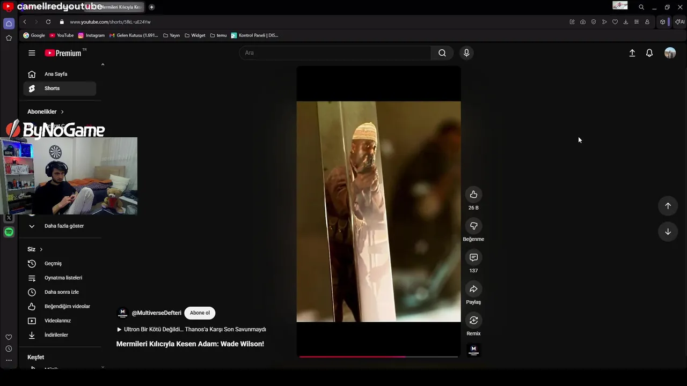Share the Short via Paylaş
The width and height of the screenshot is (687, 386).
coord(473,289)
